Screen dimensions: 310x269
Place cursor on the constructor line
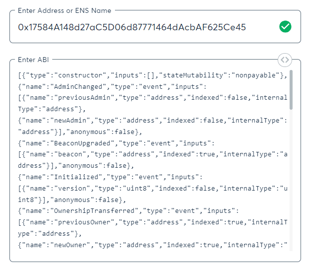(x=149, y=75)
